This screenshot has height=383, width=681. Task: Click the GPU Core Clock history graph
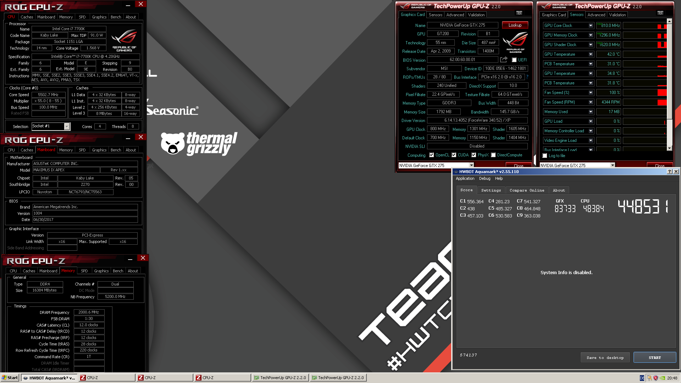(645, 26)
